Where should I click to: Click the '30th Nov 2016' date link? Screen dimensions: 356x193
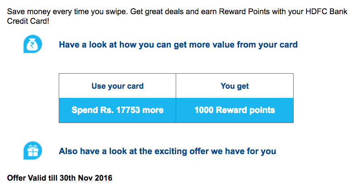click(x=86, y=178)
